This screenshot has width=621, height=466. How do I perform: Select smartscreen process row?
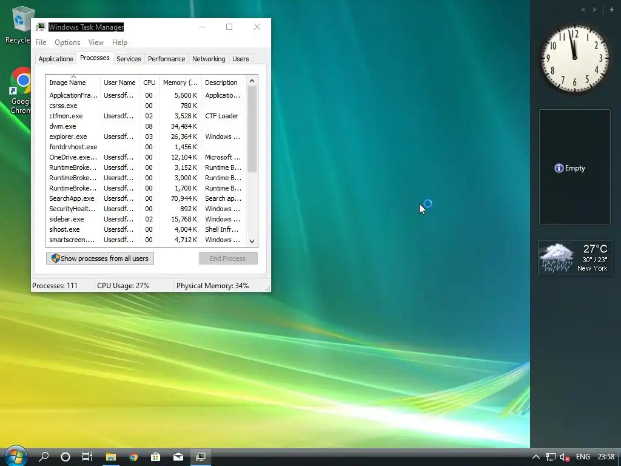click(146, 239)
